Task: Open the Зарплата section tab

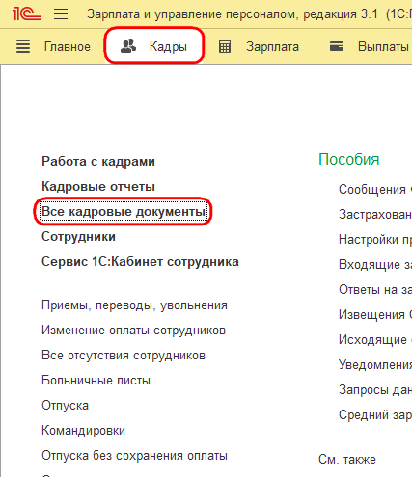Action: tap(273, 47)
